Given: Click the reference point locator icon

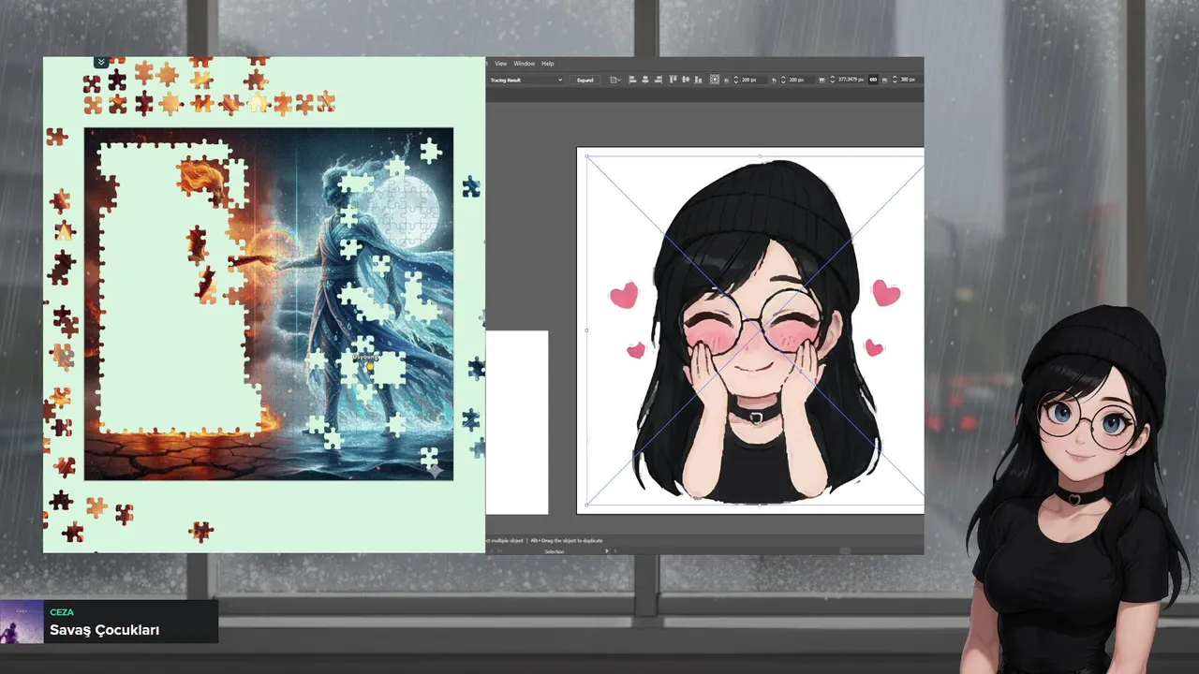Looking at the screenshot, I should (715, 80).
